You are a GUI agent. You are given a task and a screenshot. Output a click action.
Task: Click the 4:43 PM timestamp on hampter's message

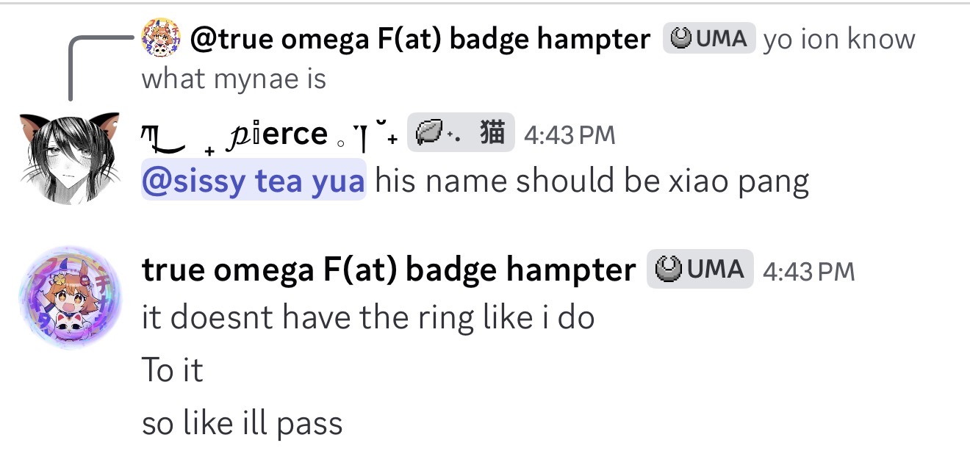(x=808, y=271)
